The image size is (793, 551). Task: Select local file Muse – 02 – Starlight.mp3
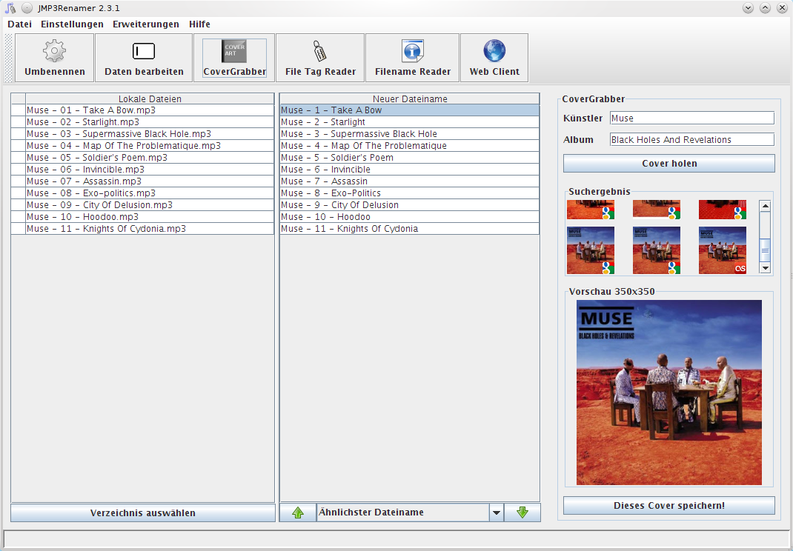[150, 121]
